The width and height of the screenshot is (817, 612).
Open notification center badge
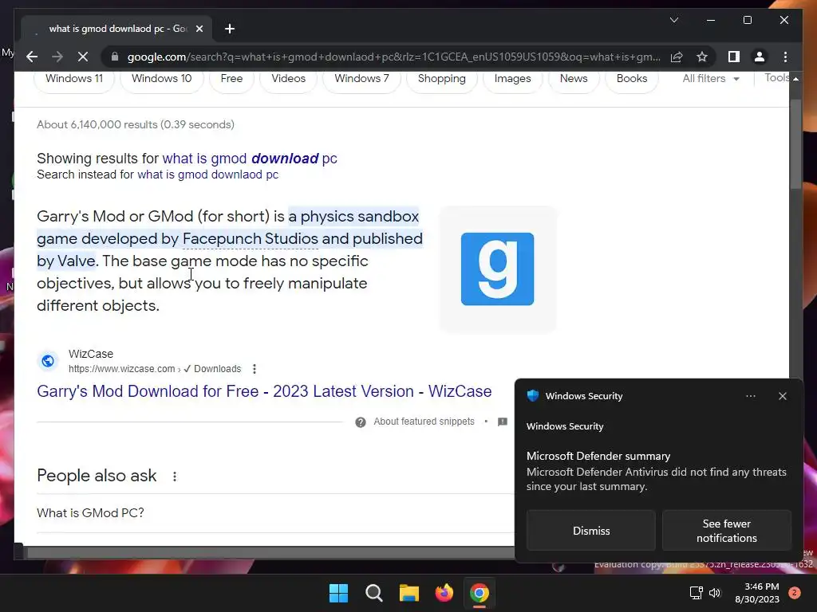[795, 593]
